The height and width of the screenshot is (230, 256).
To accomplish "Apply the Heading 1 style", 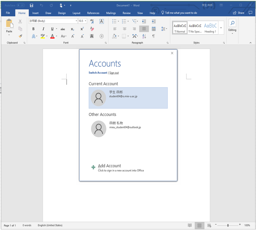I will 211,28.
